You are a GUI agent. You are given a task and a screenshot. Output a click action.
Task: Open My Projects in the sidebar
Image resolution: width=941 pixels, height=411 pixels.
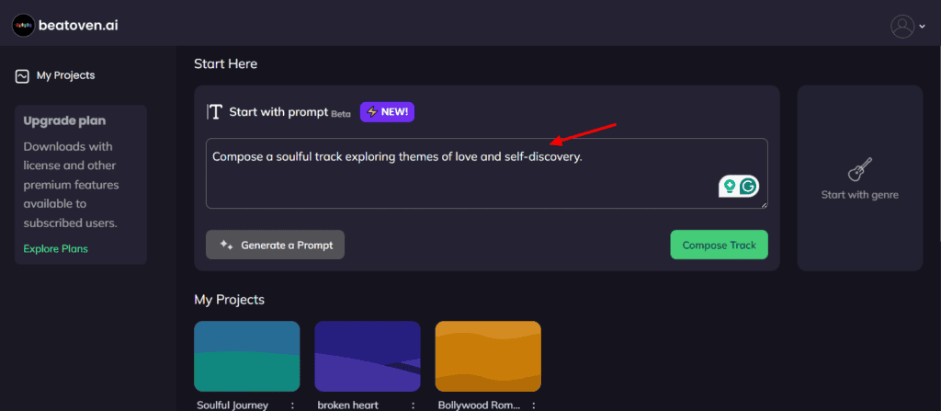pyautogui.click(x=54, y=75)
